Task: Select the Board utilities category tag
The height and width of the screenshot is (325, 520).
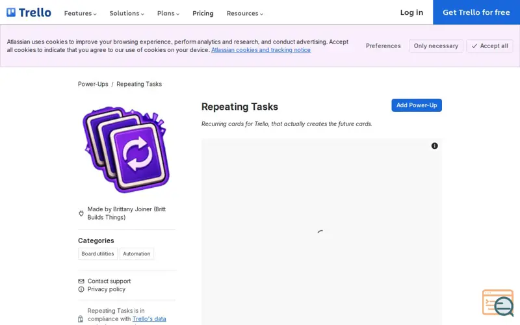Action: pyautogui.click(x=97, y=253)
